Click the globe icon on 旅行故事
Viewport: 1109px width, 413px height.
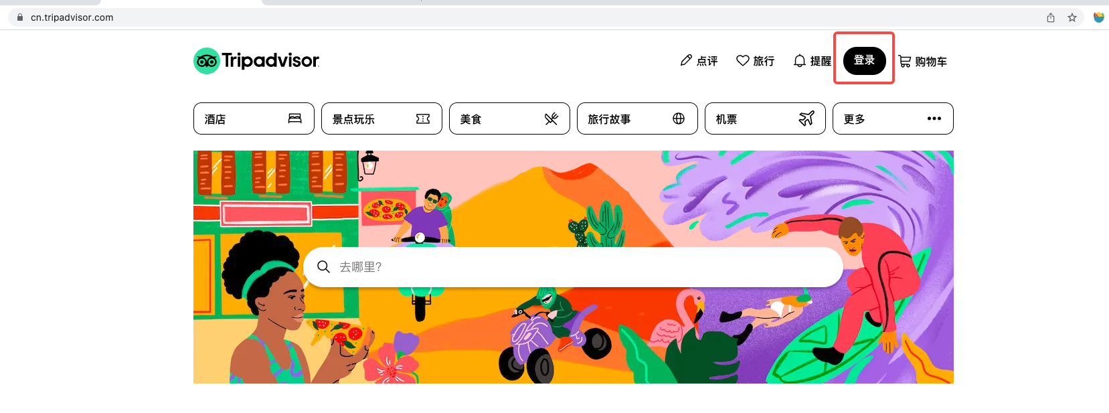(679, 118)
